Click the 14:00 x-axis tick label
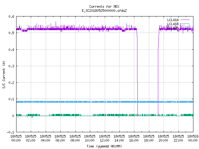 [119, 138]
